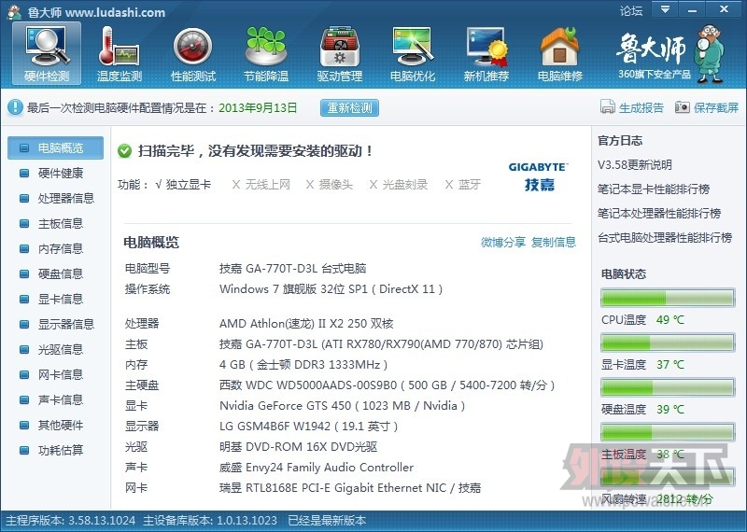This screenshot has height=532, width=747.
Task: Open the 驱动管理 driver management section
Action: 340,54
